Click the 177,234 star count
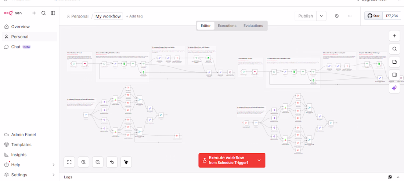This screenshot has width=404, height=181. pos(392,16)
